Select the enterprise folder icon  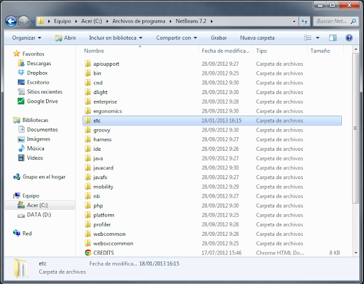click(x=88, y=101)
